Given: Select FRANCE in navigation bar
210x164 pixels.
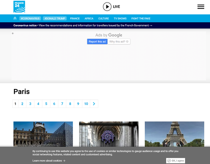Looking at the screenshot, I should [75, 19].
